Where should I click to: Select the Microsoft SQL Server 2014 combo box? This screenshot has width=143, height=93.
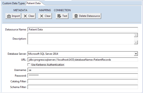[83, 54]
